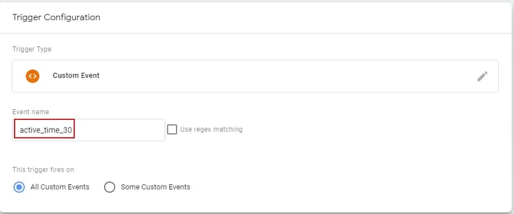Edit trigger type with the pencil icon
Image resolution: width=514 pixels, height=214 pixels.
[482, 76]
